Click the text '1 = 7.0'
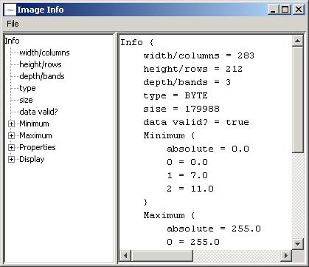This screenshot has height=267, width=309. pyautogui.click(x=187, y=175)
